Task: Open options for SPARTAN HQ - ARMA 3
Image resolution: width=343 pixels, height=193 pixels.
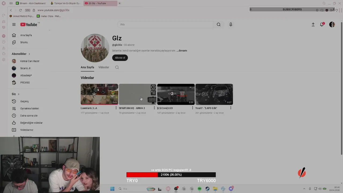Action: 154,108
